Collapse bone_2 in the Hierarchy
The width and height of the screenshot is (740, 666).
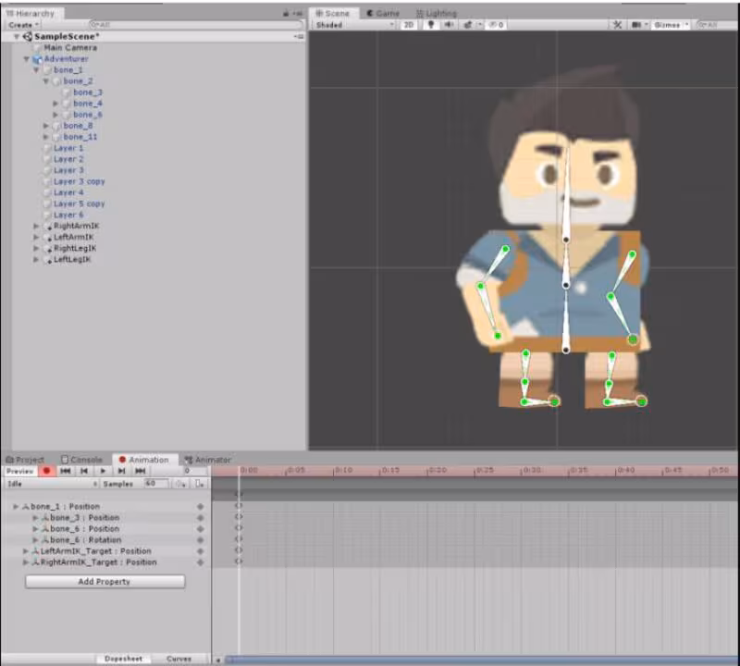coord(45,81)
